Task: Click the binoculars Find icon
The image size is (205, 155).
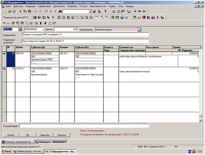Action: click(x=60, y=11)
